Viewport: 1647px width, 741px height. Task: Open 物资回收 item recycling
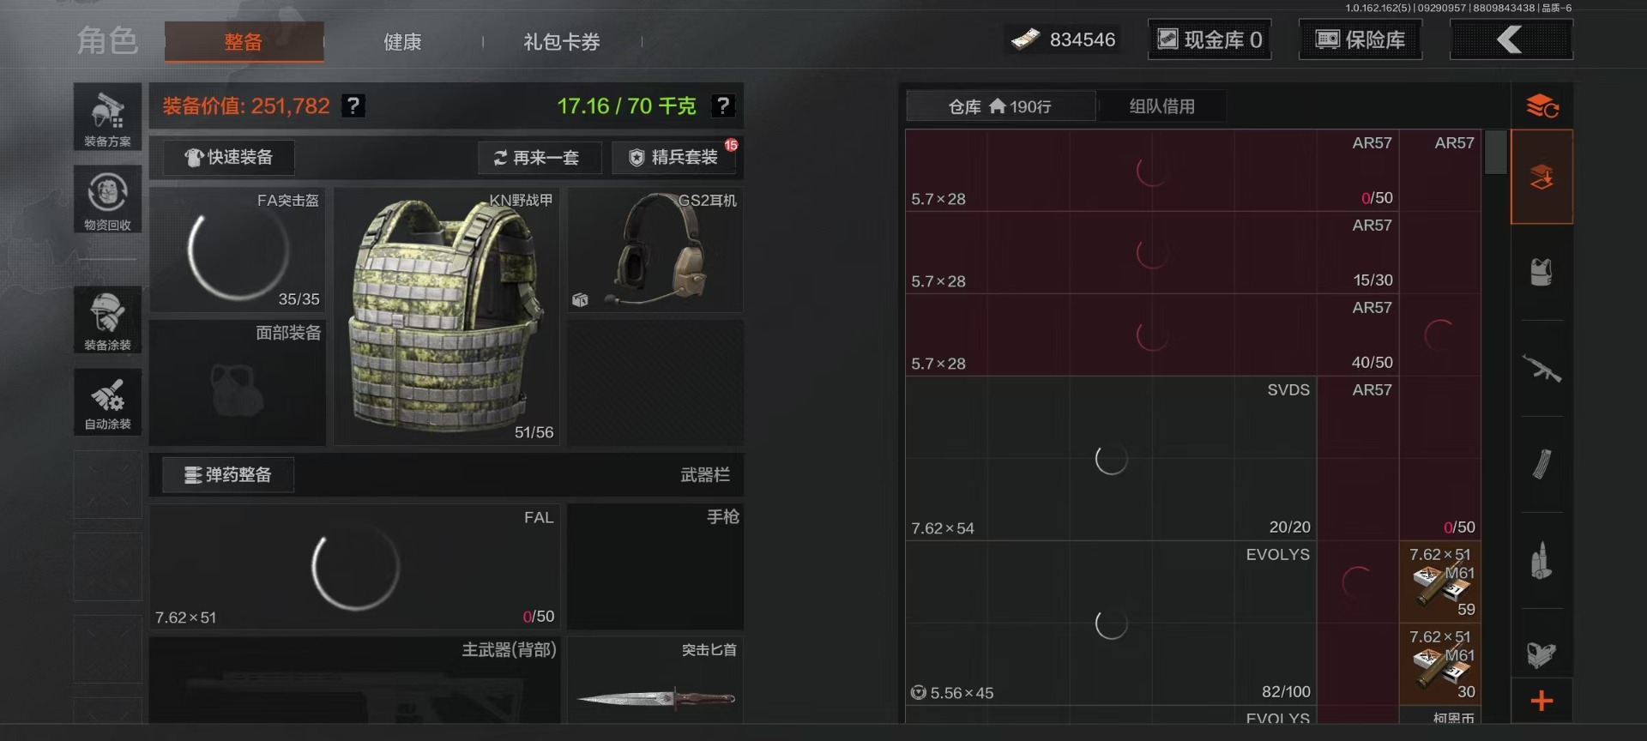[x=107, y=200]
